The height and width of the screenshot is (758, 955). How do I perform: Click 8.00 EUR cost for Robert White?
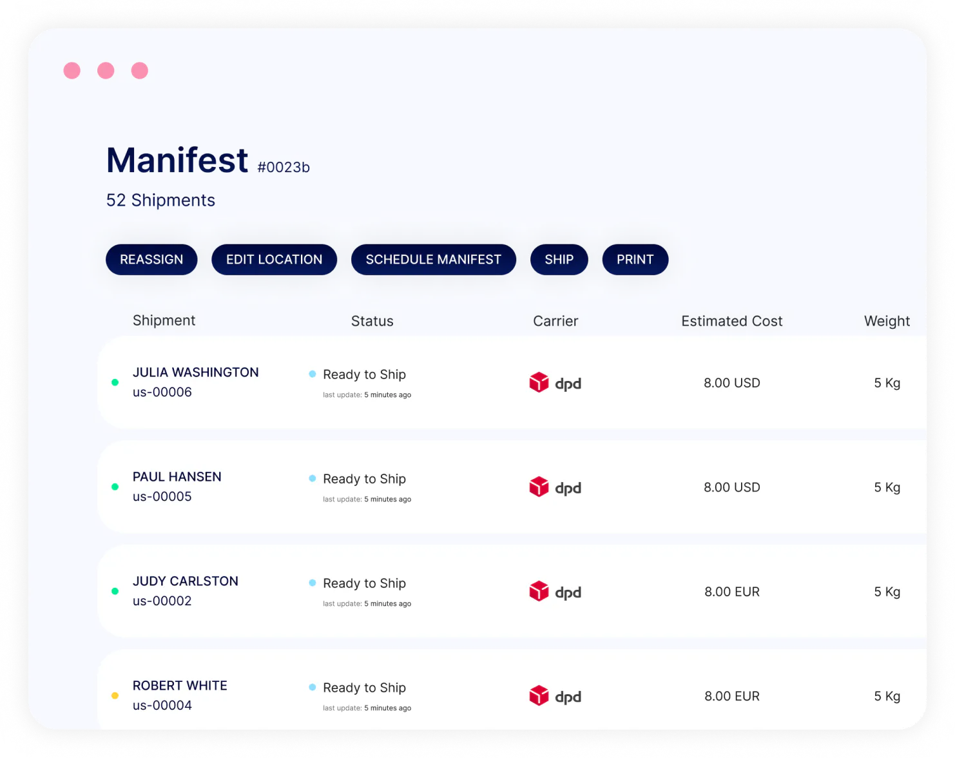[x=732, y=696]
